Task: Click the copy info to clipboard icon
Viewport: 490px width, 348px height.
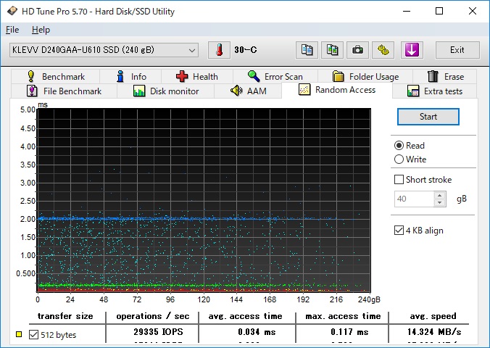Action: point(308,50)
